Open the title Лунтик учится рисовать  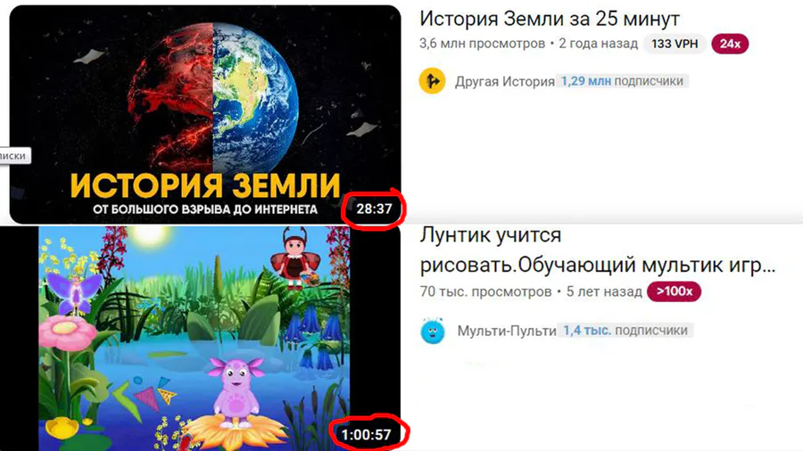coord(598,250)
